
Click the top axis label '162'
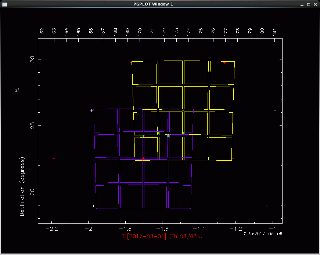[42, 32]
